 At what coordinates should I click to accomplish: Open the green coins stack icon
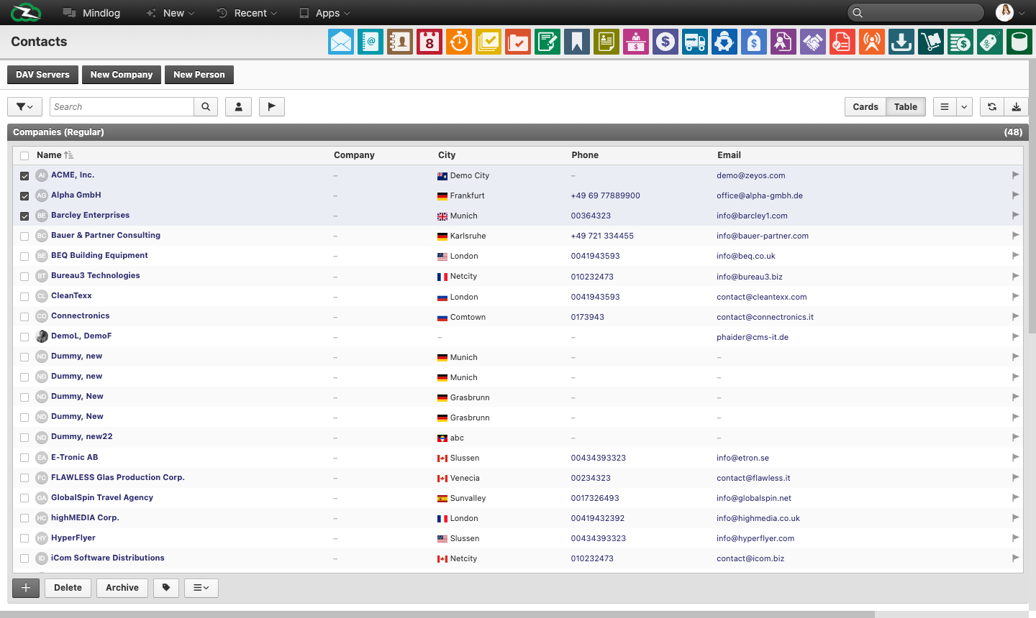tap(960, 42)
